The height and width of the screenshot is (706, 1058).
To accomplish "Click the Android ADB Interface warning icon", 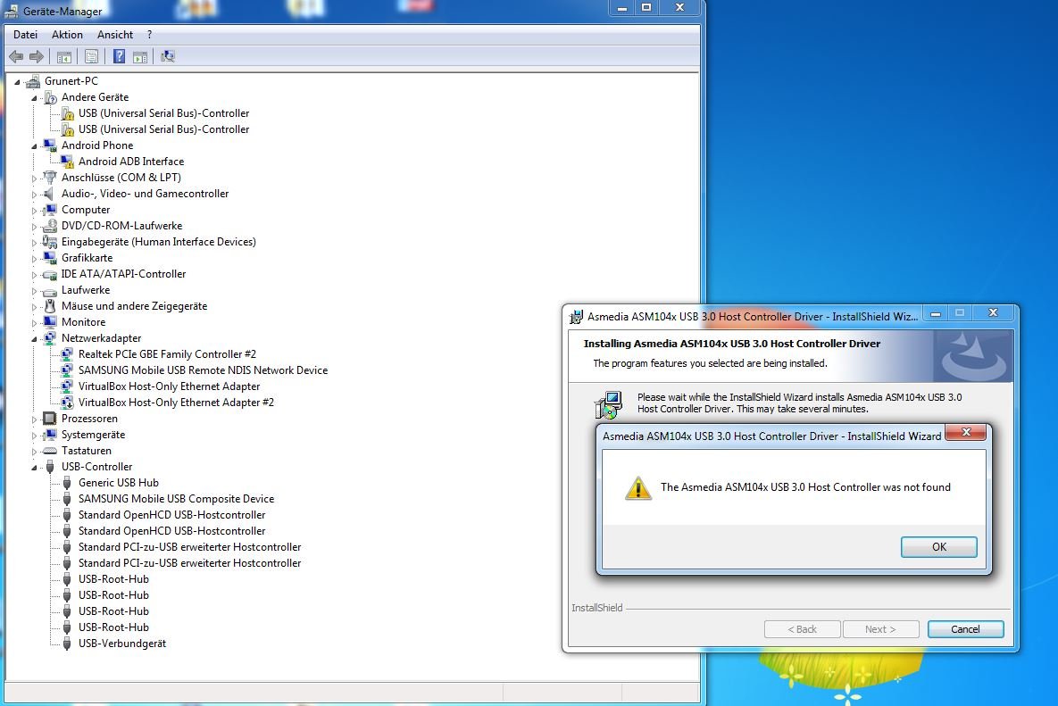I will pyautogui.click(x=67, y=162).
